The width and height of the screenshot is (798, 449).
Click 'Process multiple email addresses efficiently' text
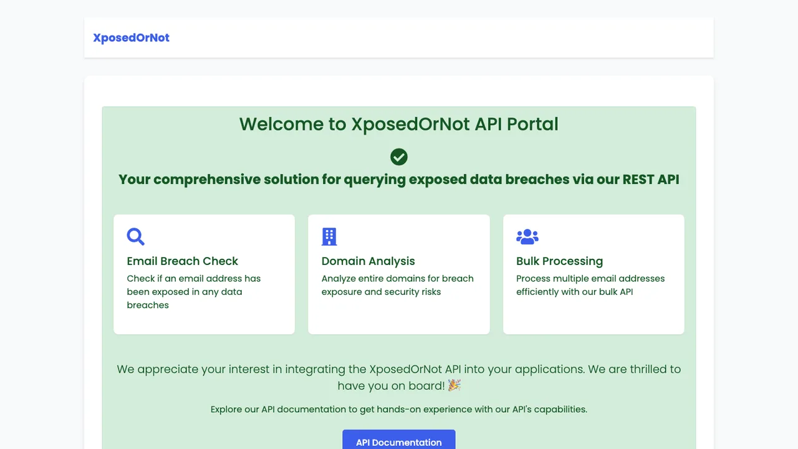[x=590, y=285]
